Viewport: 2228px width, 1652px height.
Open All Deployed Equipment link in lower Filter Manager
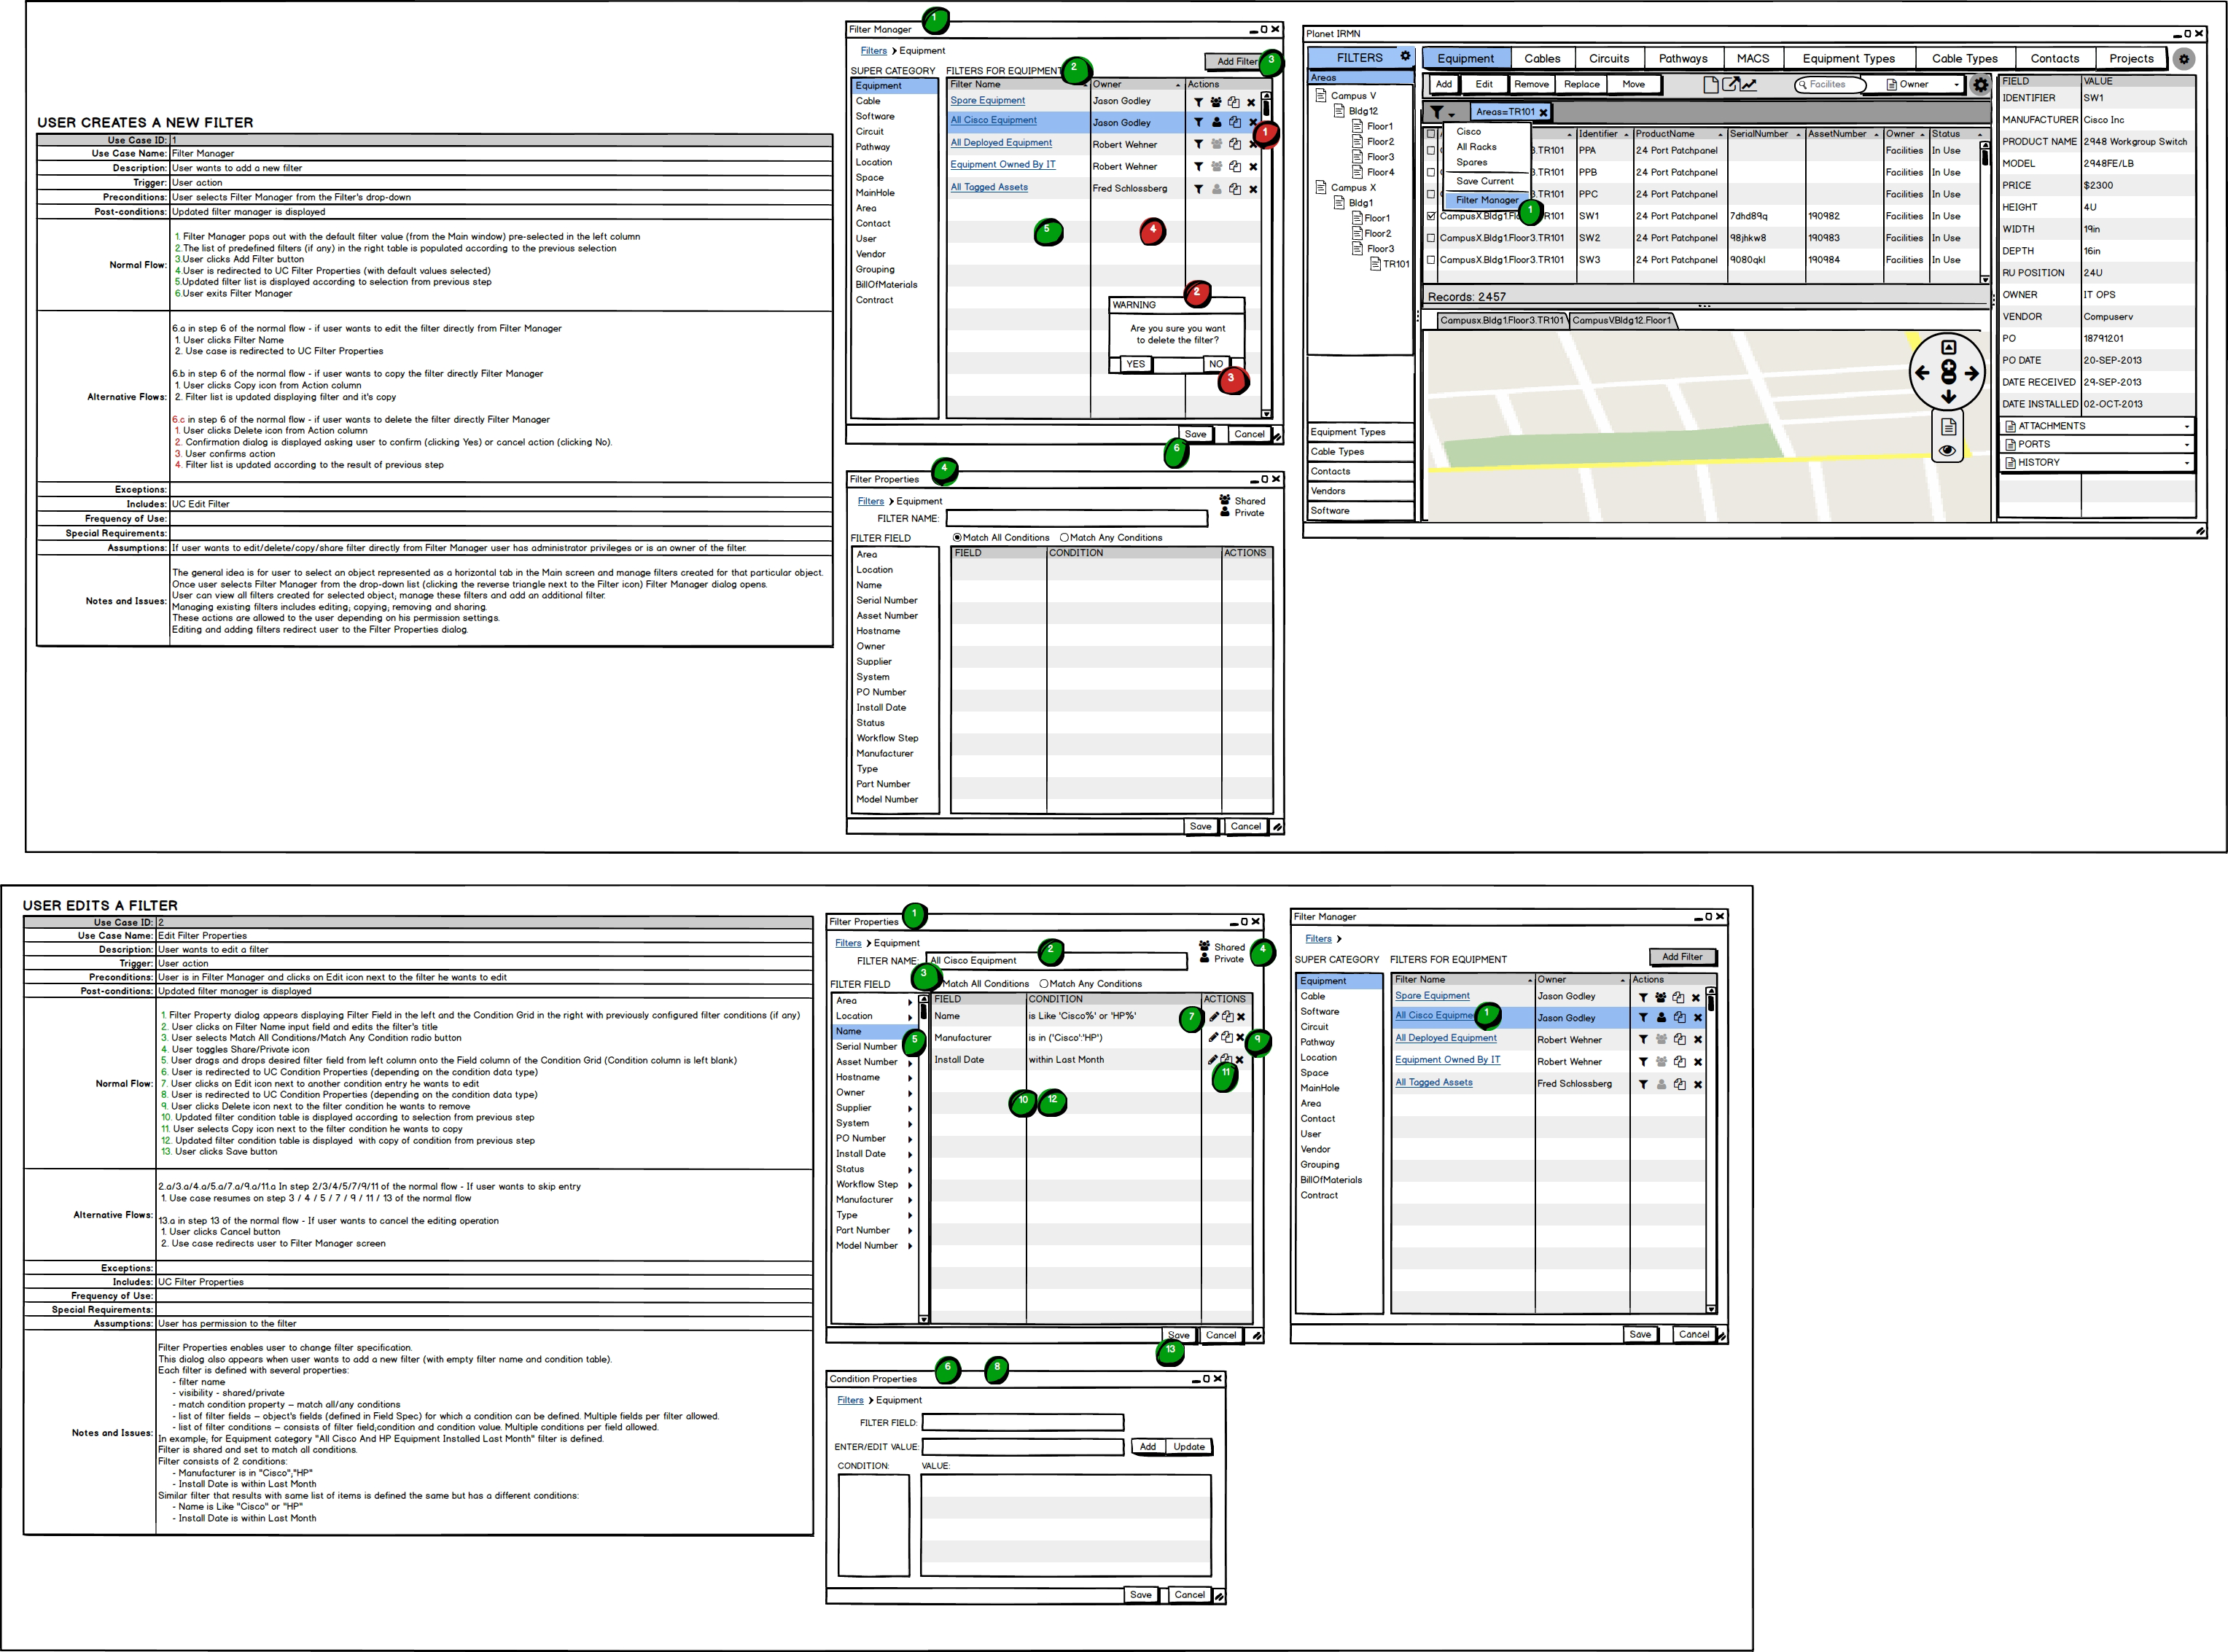(1446, 1038)
